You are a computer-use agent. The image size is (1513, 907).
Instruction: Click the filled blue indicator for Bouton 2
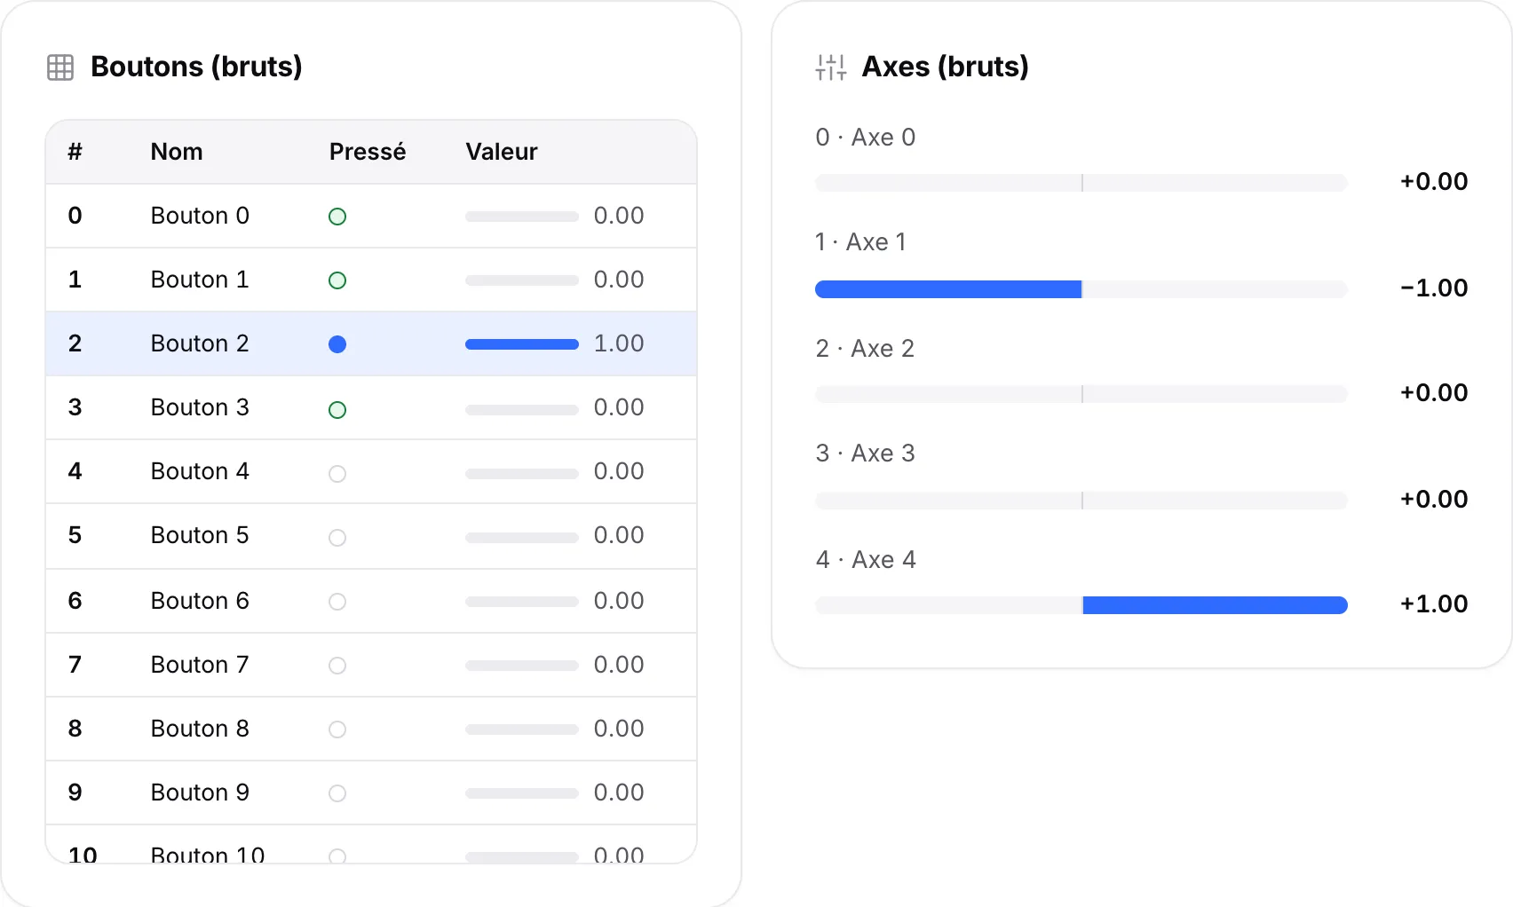click(337, 344)
